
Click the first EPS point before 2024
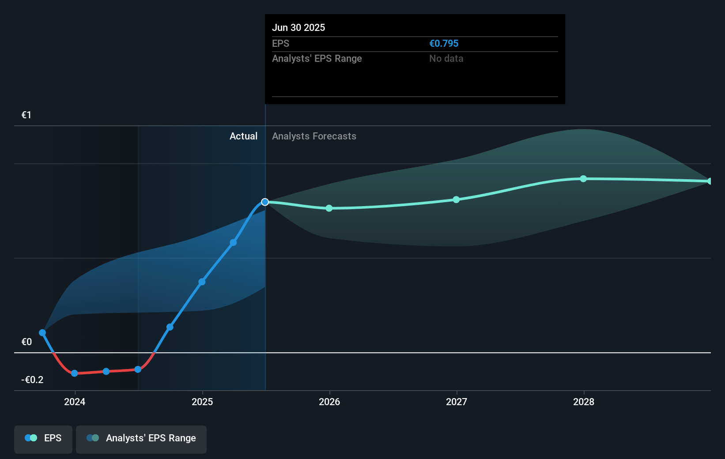click(x=42, y=333)
